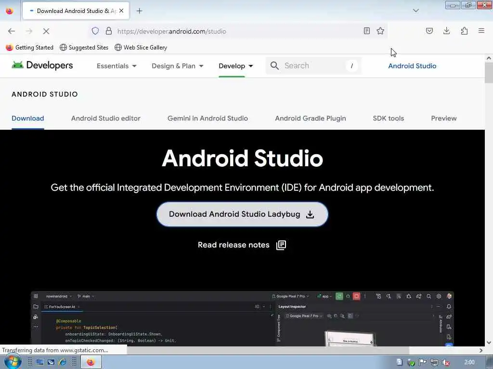The height and width of the screenshot is (369, 493).
Task: Open the network tray icon
Action: 434,362
